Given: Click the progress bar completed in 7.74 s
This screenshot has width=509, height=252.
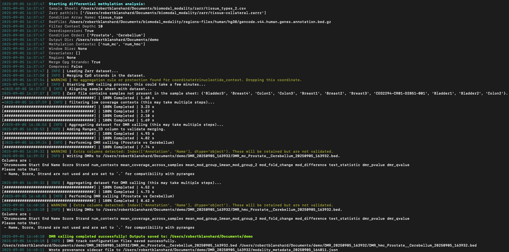Looking at the screenshot, I should coord(49,147).
